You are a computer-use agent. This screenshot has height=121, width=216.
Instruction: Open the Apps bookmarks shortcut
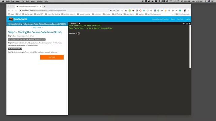[11, 14]
